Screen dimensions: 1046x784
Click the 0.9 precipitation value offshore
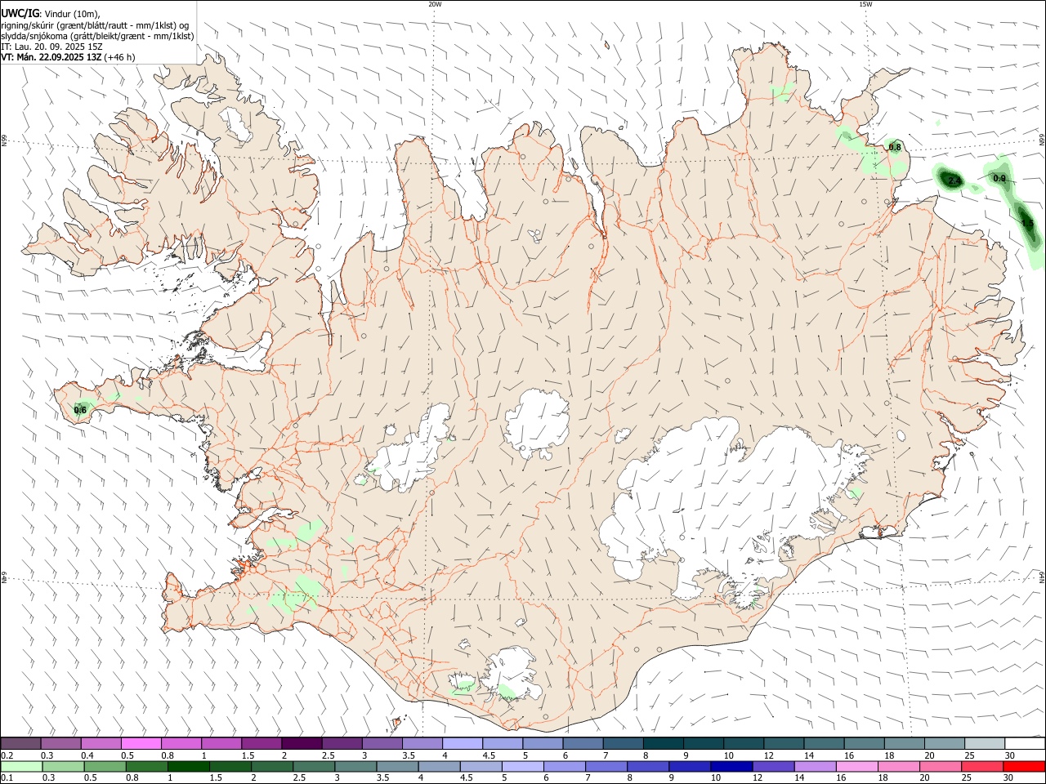(999, 178)
